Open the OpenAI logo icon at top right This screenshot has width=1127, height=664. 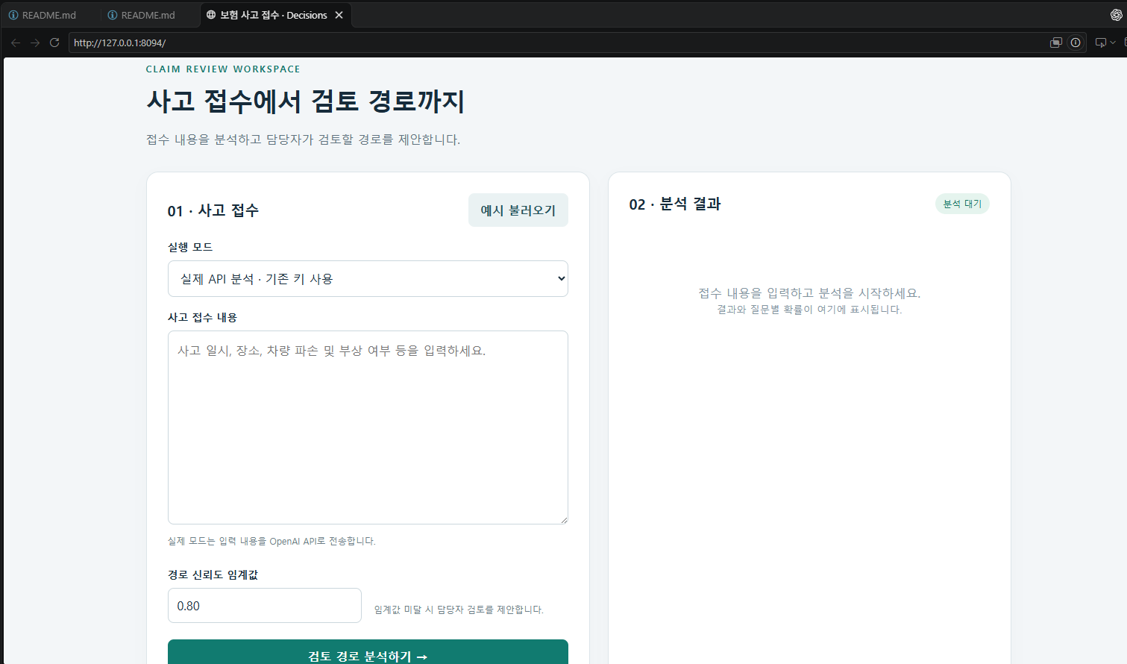(x=1116, y=15)
